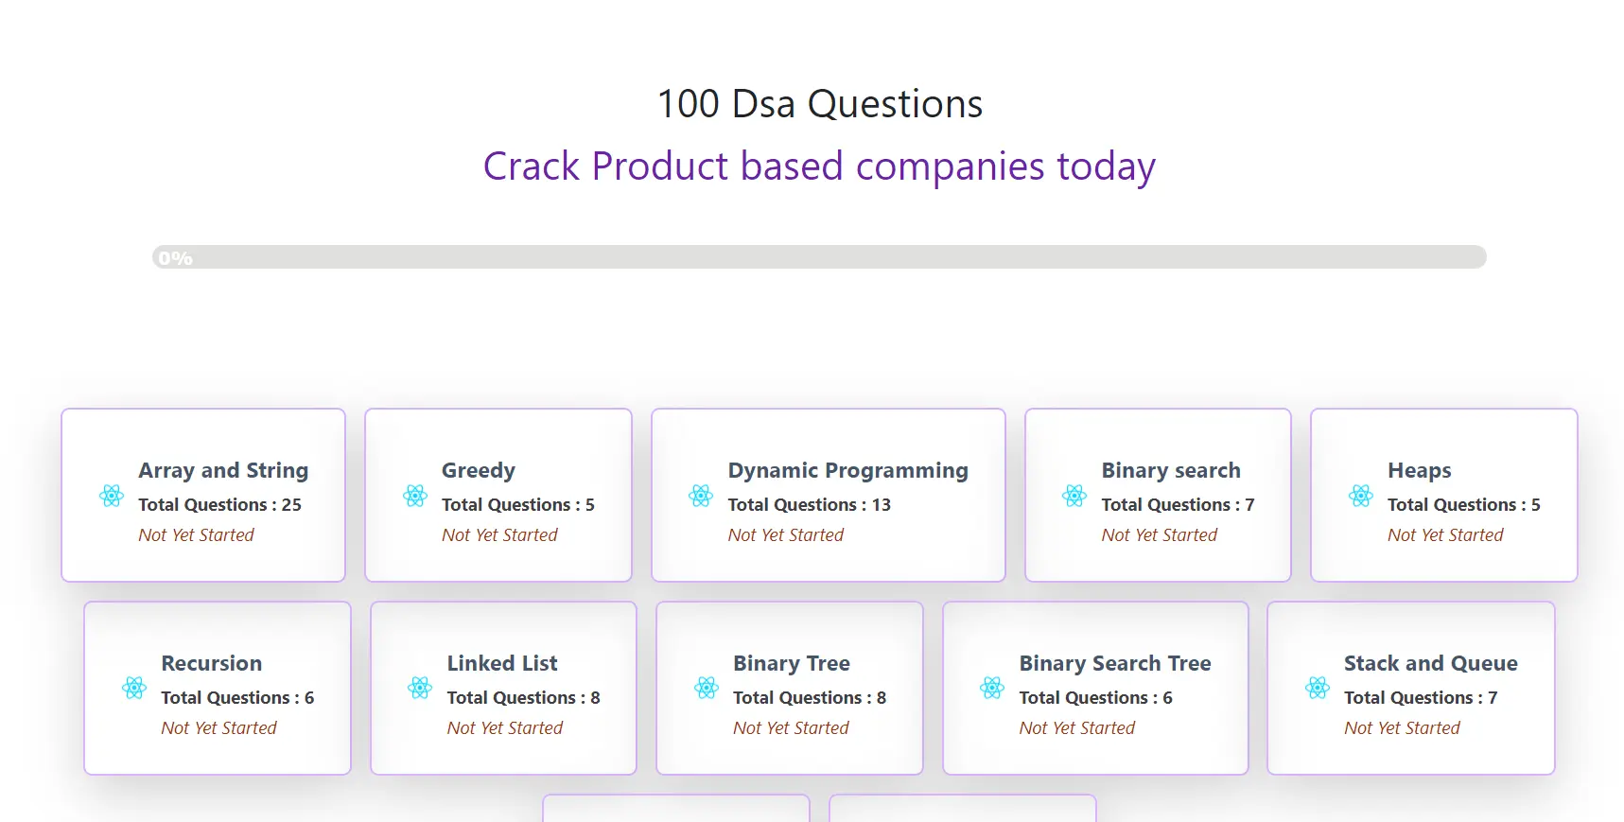The image size is (1624, 822).
Task: Select the atom icon next to Recursion
Action: [x=134, y=689]
